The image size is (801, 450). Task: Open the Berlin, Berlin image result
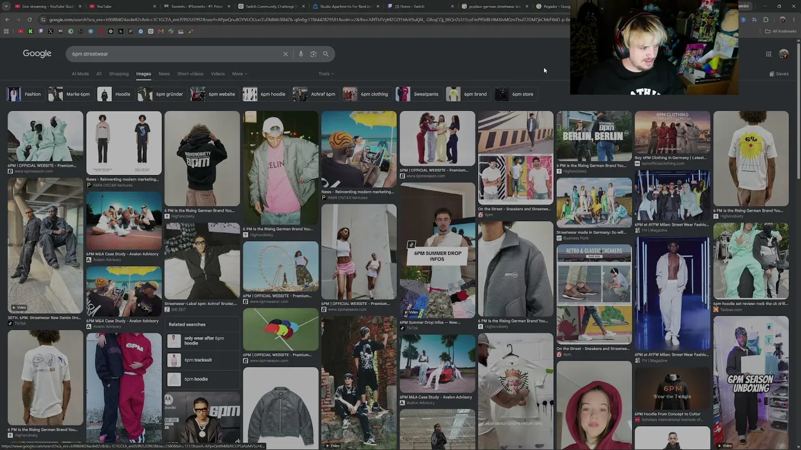coord(594,136)
